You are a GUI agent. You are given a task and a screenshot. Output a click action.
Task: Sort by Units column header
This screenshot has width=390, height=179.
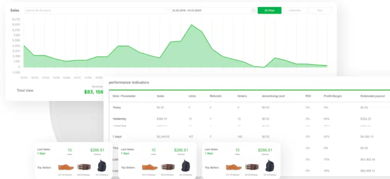point(192,96)
